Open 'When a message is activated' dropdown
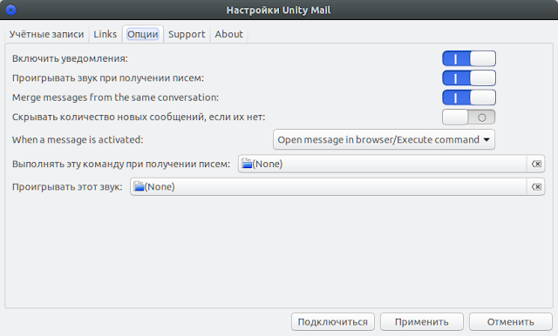 click(x=384, y=139)
